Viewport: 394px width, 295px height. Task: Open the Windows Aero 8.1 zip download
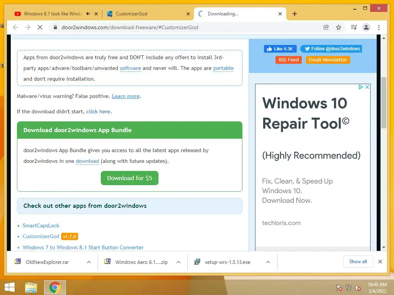(x=142, y=262)
